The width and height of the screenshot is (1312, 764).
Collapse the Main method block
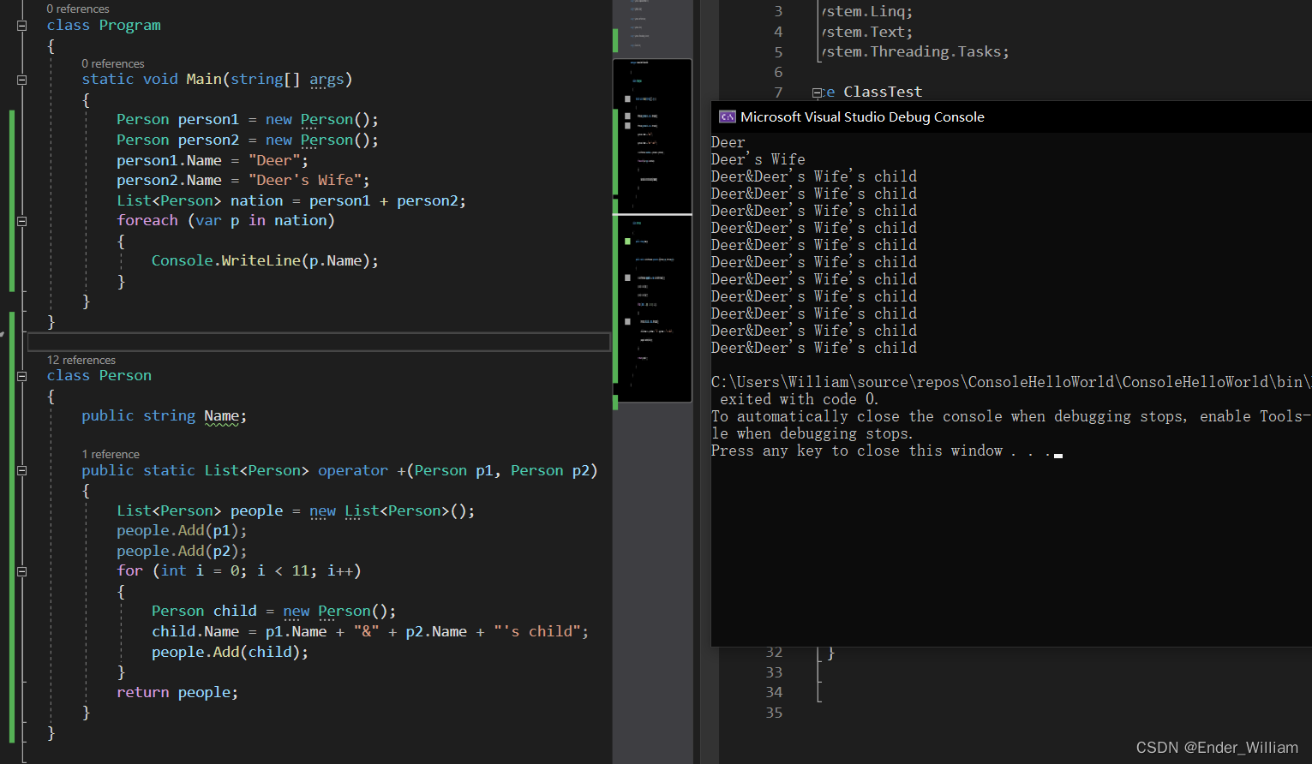point(22,80)
